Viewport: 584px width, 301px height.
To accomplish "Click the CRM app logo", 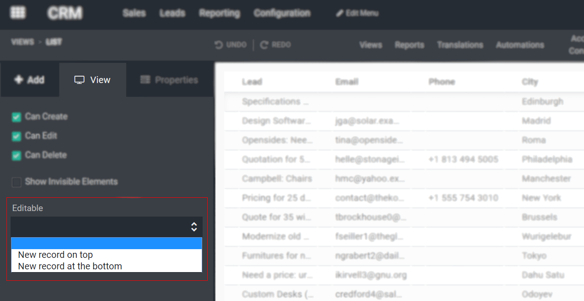I will (64, 14).
